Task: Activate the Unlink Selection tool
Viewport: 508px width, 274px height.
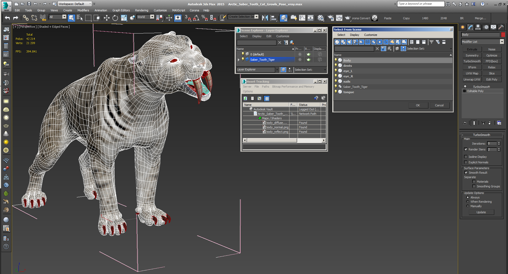Action: coord(34,18)
